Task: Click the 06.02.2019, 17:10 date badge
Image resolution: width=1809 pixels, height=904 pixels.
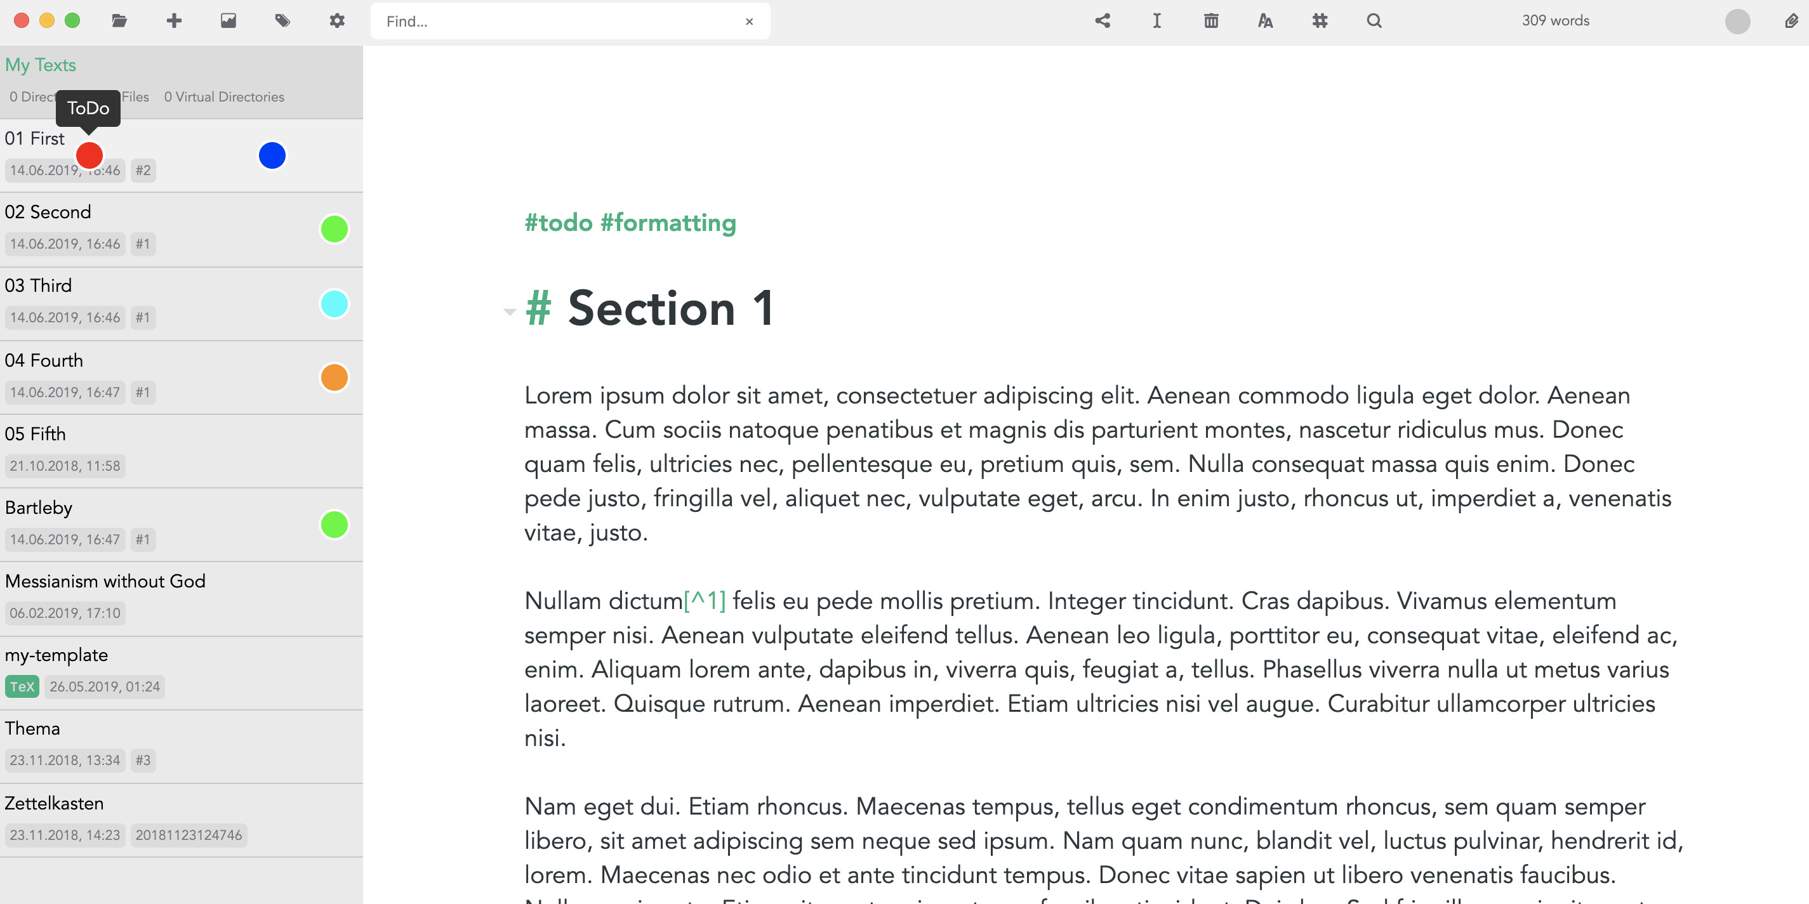Action: tap(65, 612)
